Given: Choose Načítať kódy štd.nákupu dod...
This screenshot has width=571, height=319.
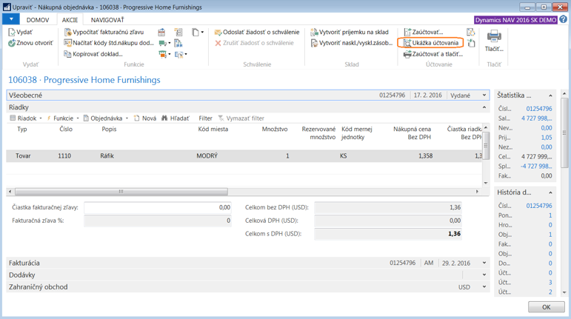Looking at the screenshot, I should click(x=109, y=43).
